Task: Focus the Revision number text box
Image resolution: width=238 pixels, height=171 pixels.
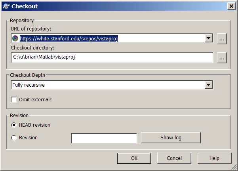Action: (x=104, y=138)
